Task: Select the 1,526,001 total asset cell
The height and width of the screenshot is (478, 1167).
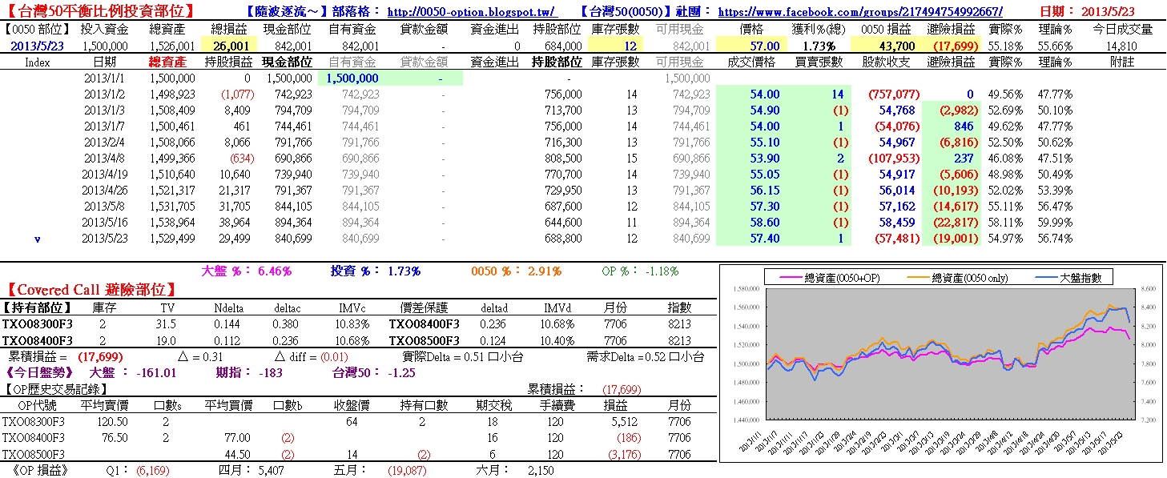Action: click(x=172, y=46)
